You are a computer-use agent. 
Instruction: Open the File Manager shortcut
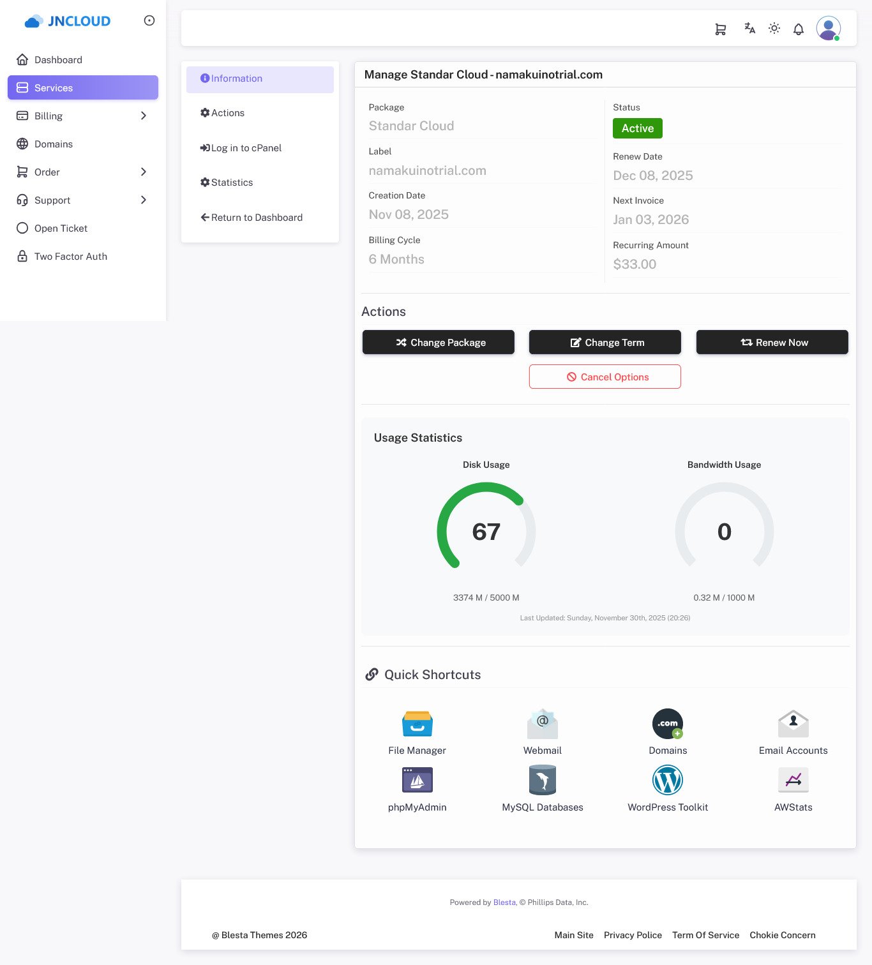click(x=417, y=724)
